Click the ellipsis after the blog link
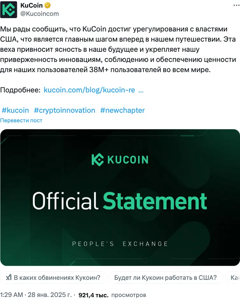 (x=141, y=90)
